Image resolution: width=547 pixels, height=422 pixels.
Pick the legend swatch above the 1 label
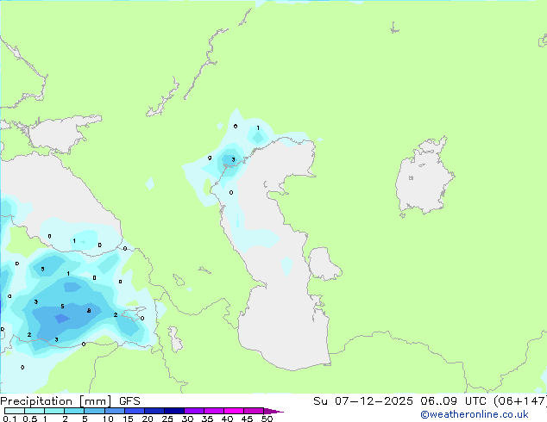tap(54, 411)
